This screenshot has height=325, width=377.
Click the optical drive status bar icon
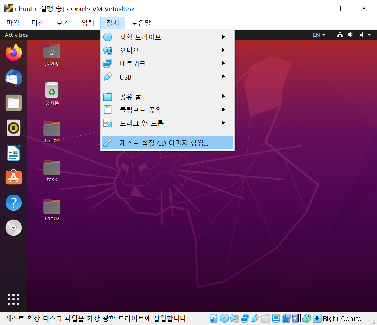click(x=224, y=318)
